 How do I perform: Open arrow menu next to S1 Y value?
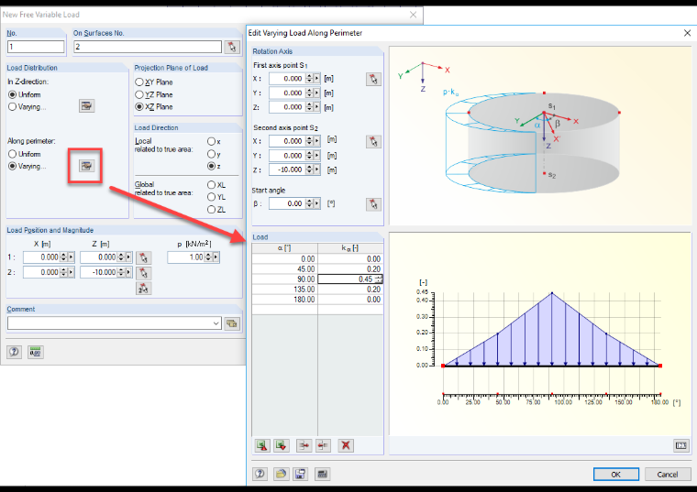[x=317, y=93]
